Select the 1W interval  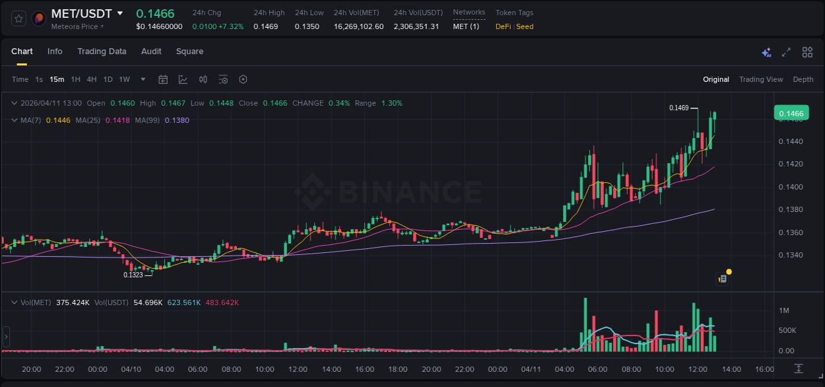[x=124, y=79]
